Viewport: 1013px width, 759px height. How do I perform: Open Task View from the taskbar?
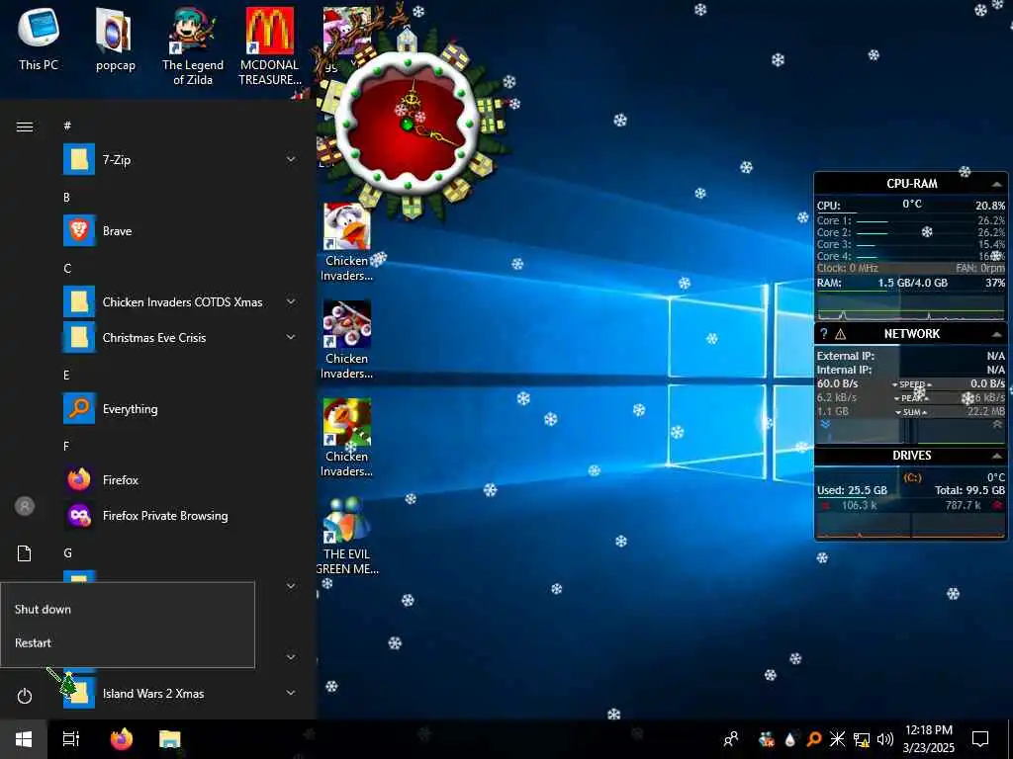click(x=70, y=739)
